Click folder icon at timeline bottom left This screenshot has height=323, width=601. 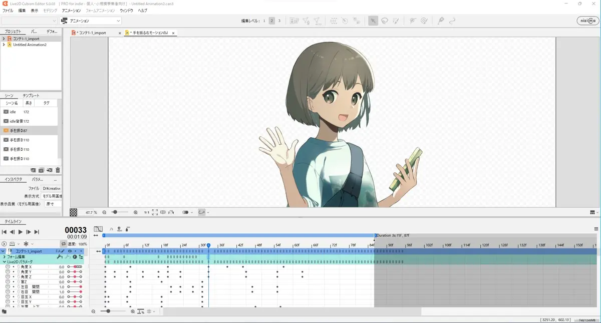(4, 311)
